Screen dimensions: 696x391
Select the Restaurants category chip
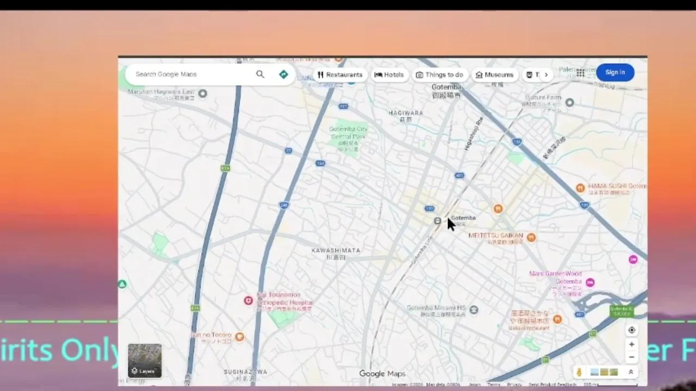click(x=340, y=75)
